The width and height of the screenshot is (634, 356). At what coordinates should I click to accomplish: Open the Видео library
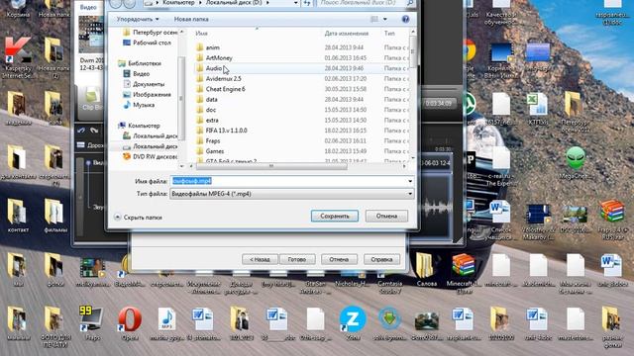click(x=141, y=74)
